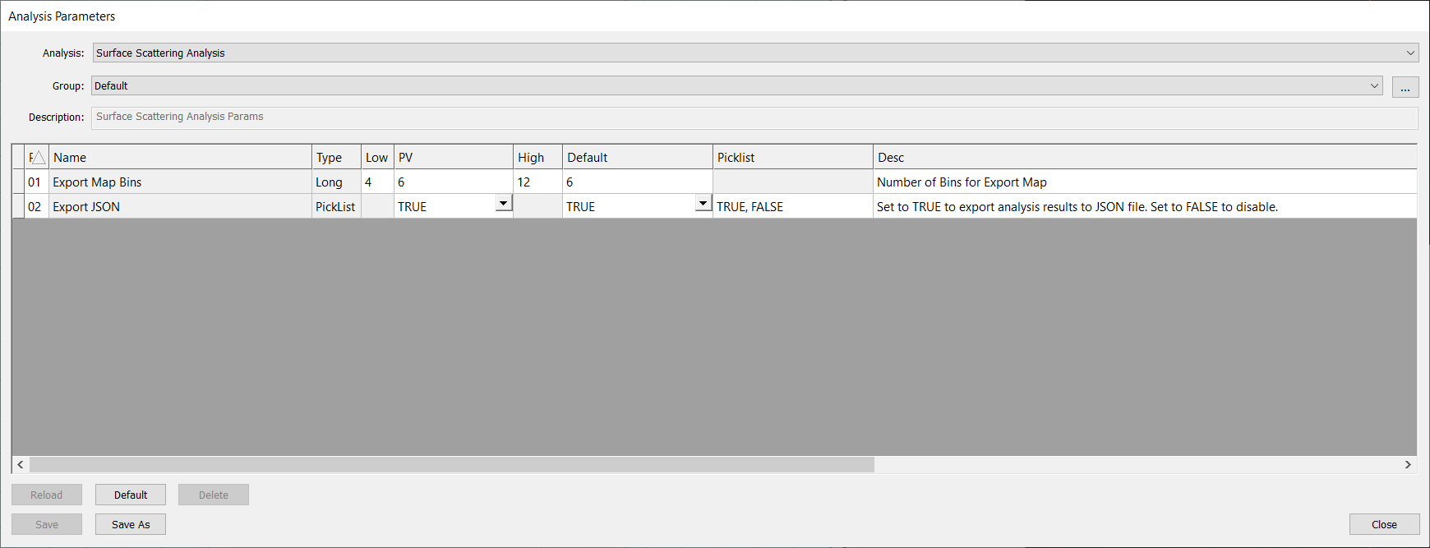Open PV dropdown for Export JSON row
Viewport: 1430px width, 548px height.
click(504, 204)
